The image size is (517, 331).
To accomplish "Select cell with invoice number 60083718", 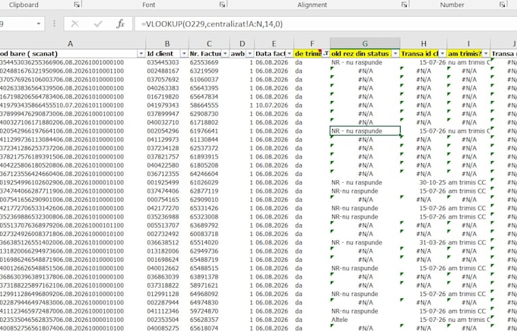I will tap(209, 234).
